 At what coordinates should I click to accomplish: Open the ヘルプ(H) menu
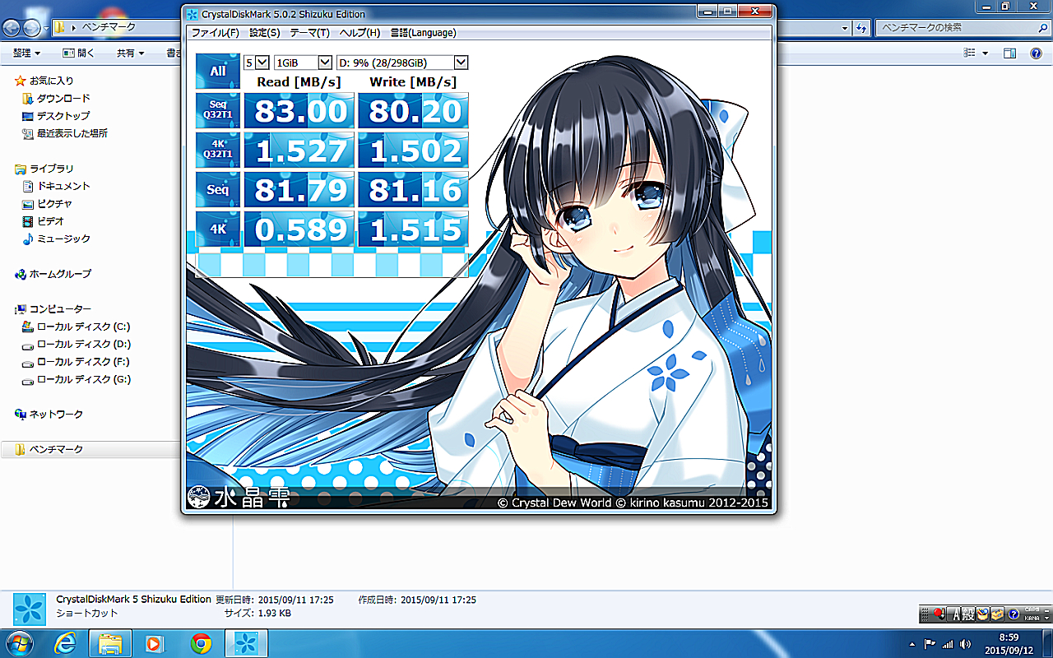coord(360,33)
